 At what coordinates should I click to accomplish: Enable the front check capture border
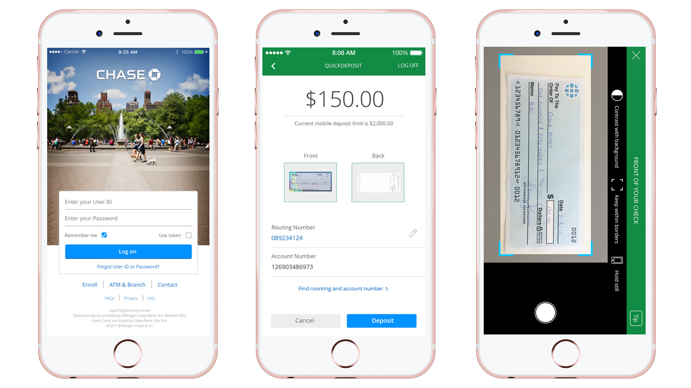click(618, 183)
